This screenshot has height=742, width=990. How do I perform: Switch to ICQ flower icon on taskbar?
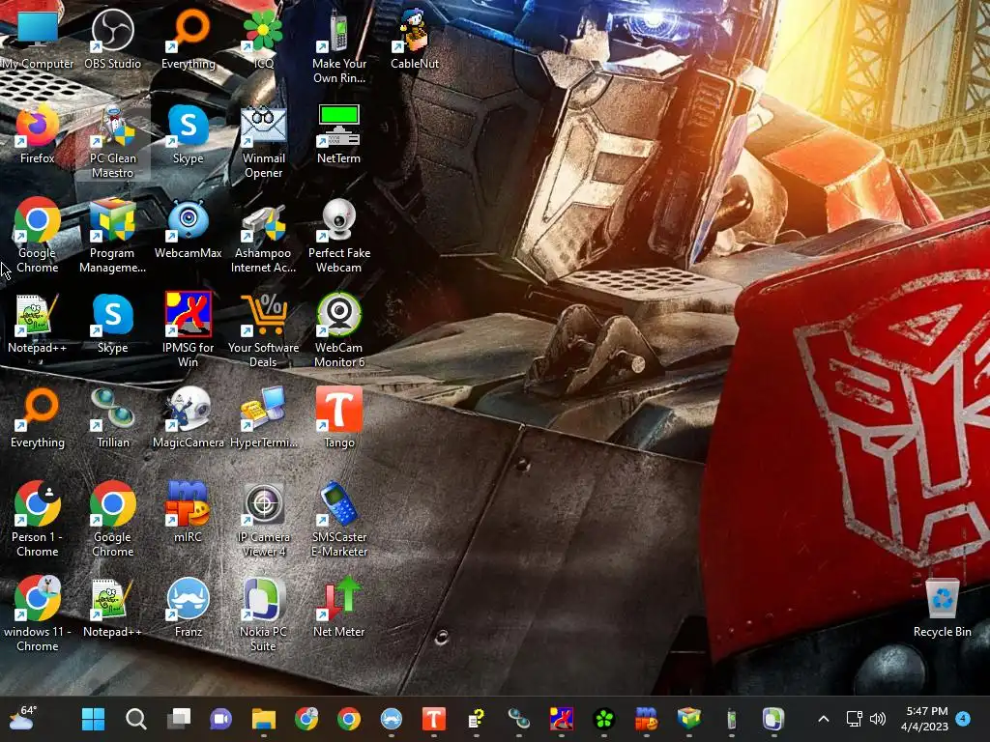point(604,719)
